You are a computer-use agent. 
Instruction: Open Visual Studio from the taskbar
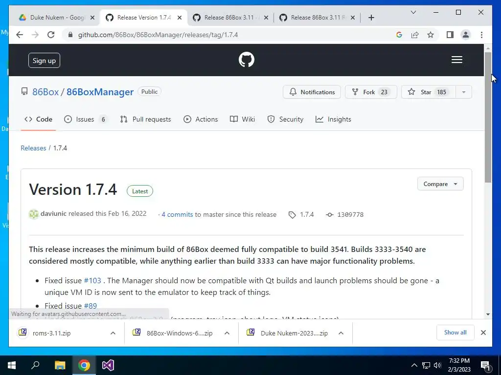[108, 365]
